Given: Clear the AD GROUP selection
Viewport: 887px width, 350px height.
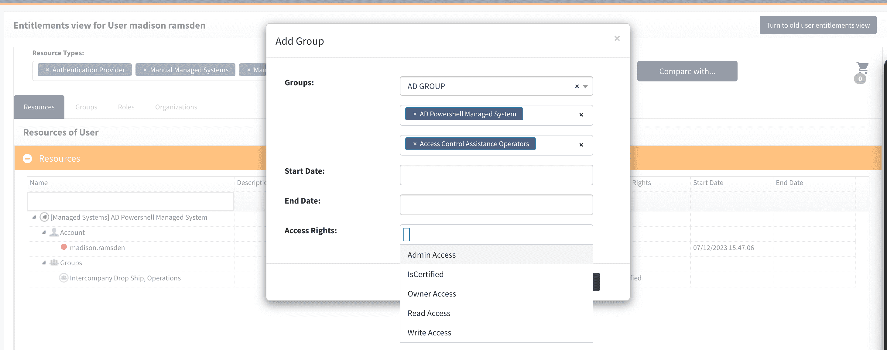Looking at the screenshot, I should 577,86.
